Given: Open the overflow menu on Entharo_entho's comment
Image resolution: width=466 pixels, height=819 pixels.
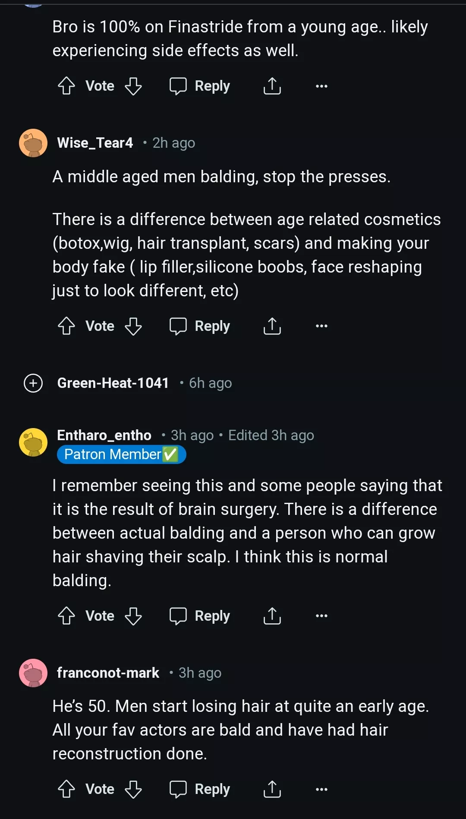Looking at the screenshot, I should [x=321, y=616].
